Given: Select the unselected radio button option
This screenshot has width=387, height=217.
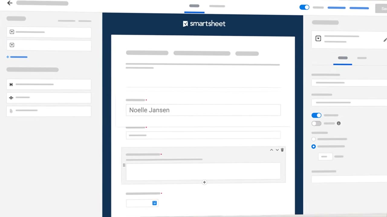Looking at the screenshot, I should [314, 139].
